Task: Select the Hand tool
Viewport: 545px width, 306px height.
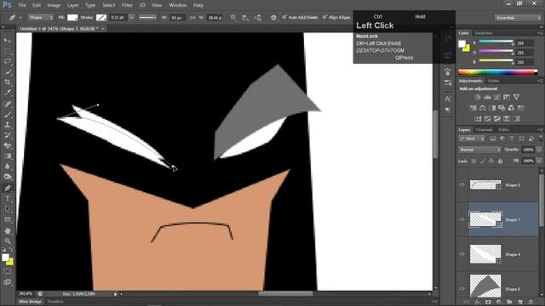Action: [x=8, y=230]
